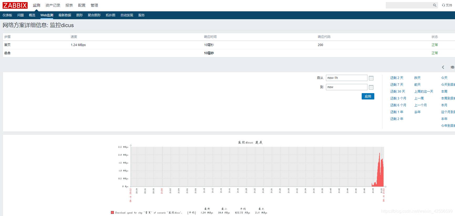Select the 本月 time range

(x=444, y=105)
